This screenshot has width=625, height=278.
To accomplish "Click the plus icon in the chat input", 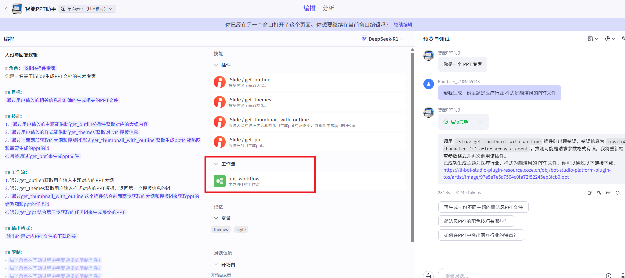I will click(x=609, y=275).
